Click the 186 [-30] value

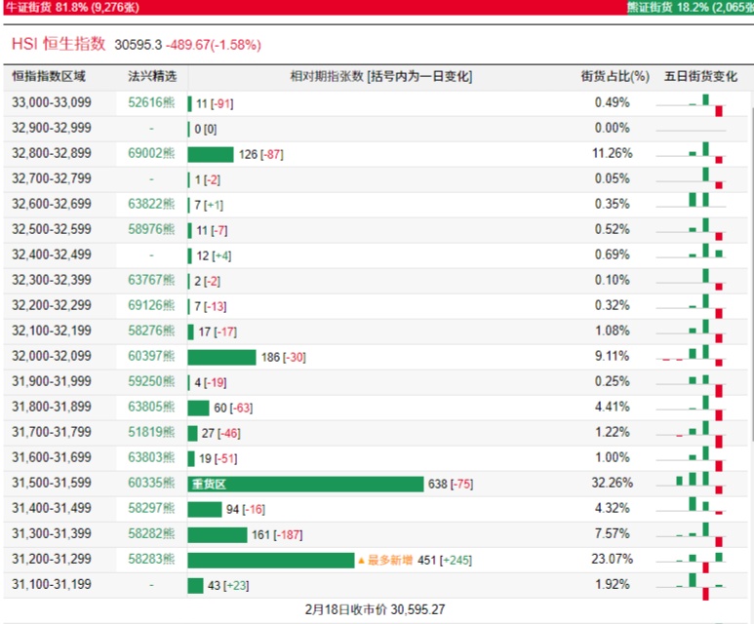[283, 357]
